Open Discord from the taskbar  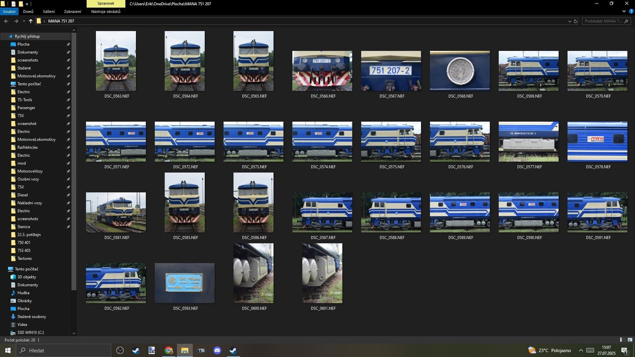217,350
